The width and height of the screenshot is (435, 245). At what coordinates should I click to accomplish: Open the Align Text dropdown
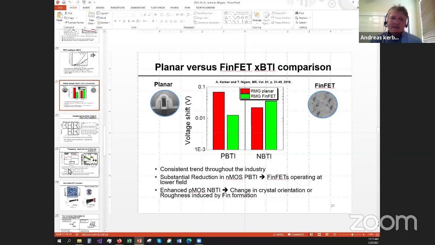[x=202, y=18]
